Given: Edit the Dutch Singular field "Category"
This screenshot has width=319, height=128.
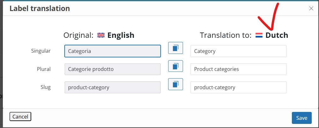Looking at the screenshot, I should (239, 51).
